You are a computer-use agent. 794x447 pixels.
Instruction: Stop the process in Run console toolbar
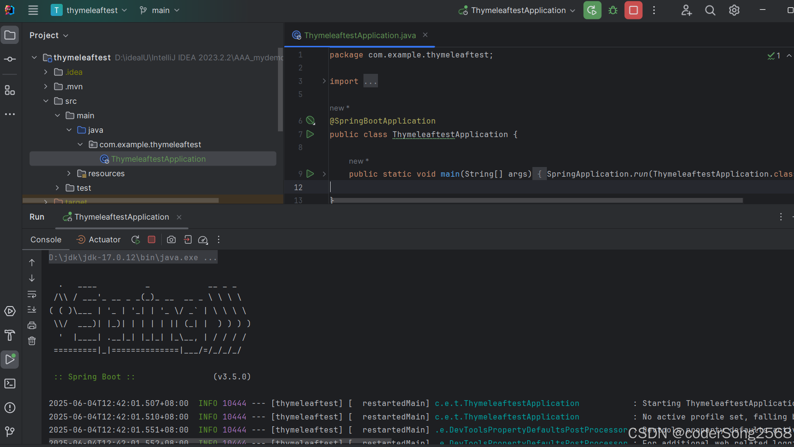tap(152, 239)
